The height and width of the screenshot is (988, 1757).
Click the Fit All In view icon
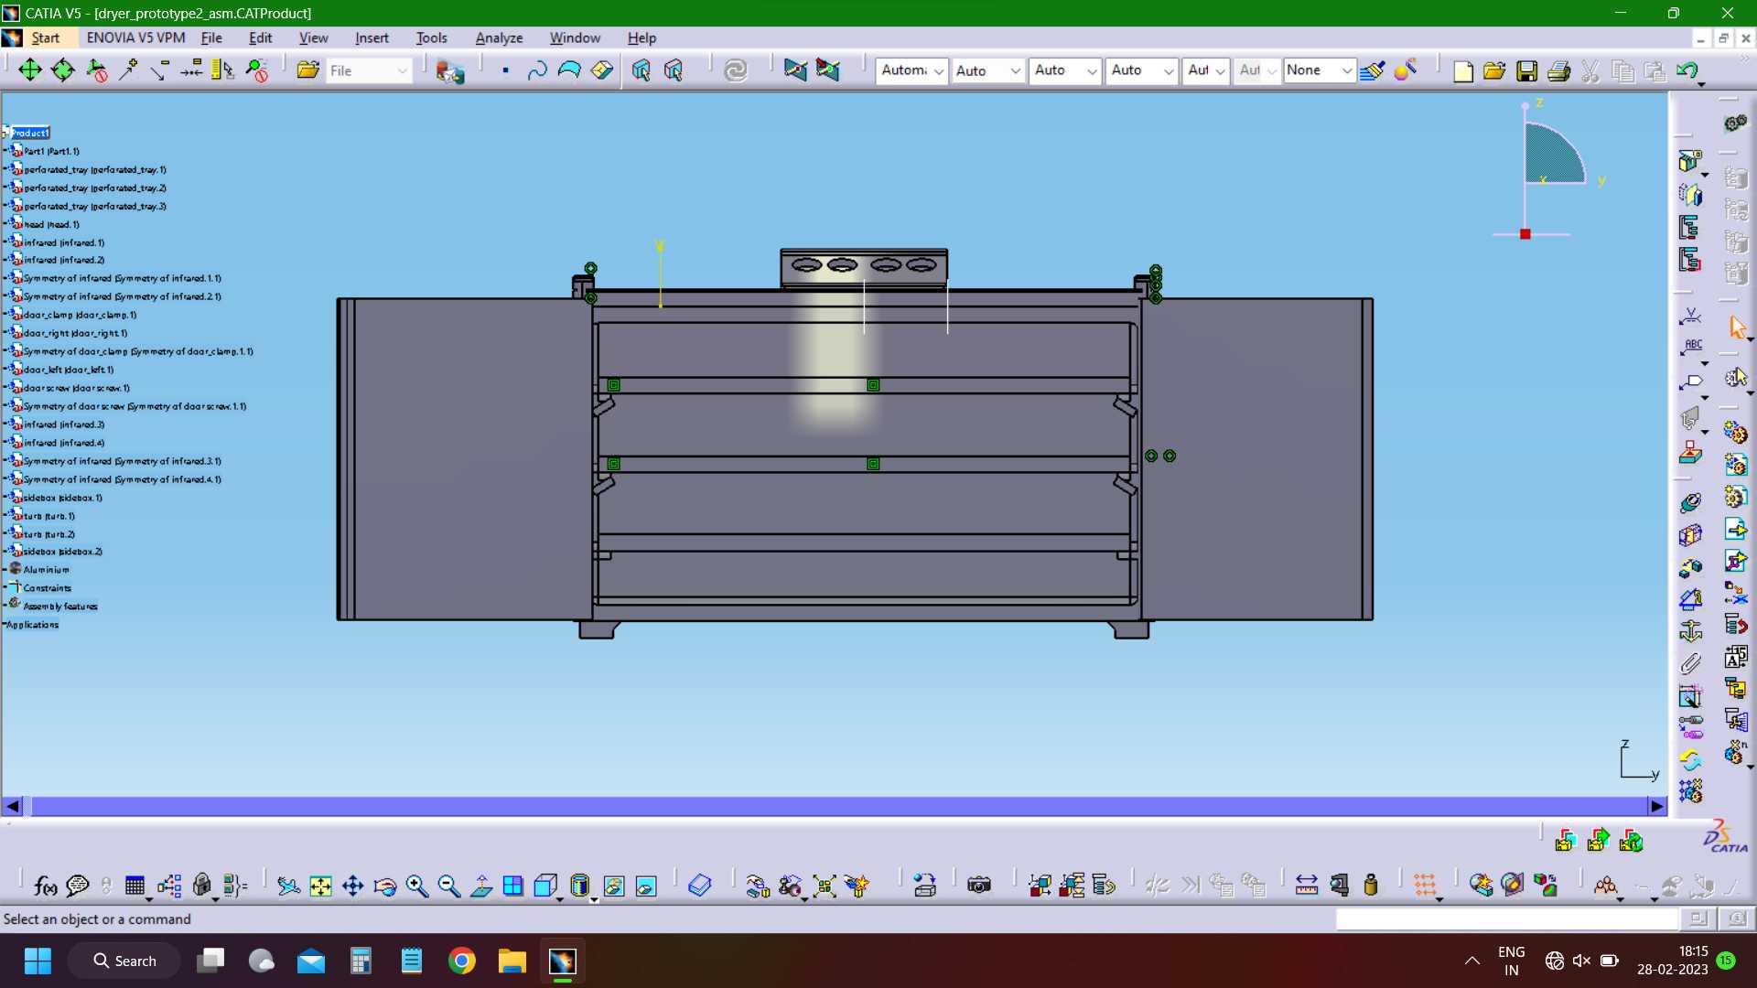[320, 886]
